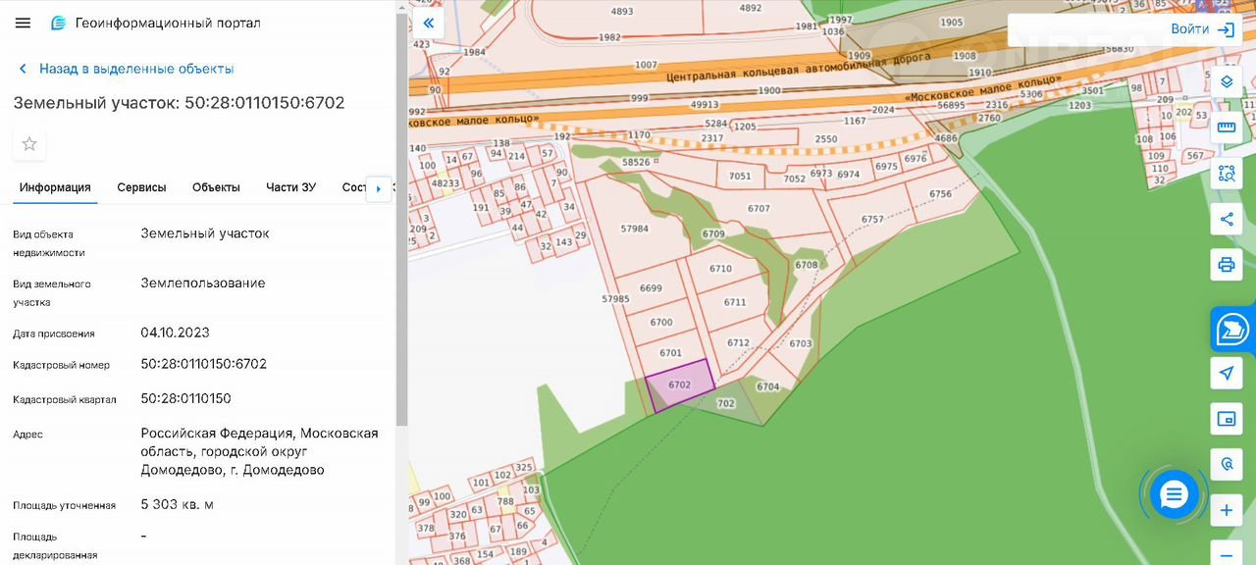Click the locate me arrow icon

point(1226,374)
